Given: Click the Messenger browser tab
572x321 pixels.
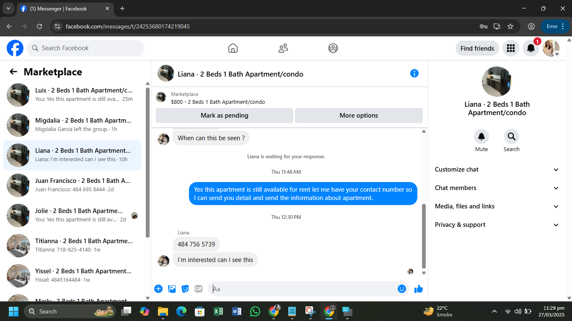Looking at the screenshot, I should coord(65,8).
